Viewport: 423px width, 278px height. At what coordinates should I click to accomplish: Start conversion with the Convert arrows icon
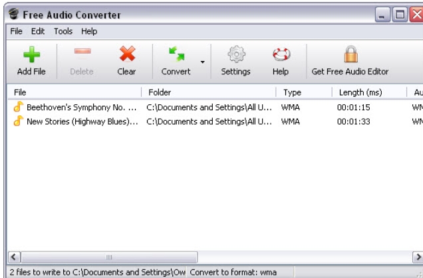tap(177, 54)
